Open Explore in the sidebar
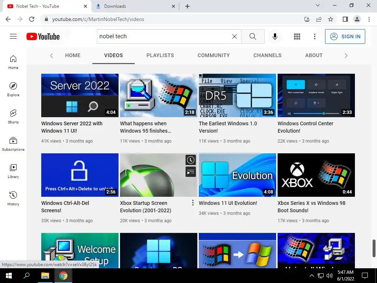The image size is (377, 283). [13, 90]
